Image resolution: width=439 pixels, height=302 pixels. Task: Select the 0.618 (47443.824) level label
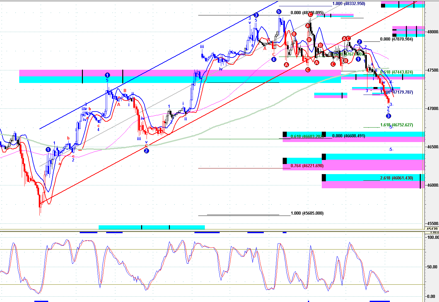(396, 72)
